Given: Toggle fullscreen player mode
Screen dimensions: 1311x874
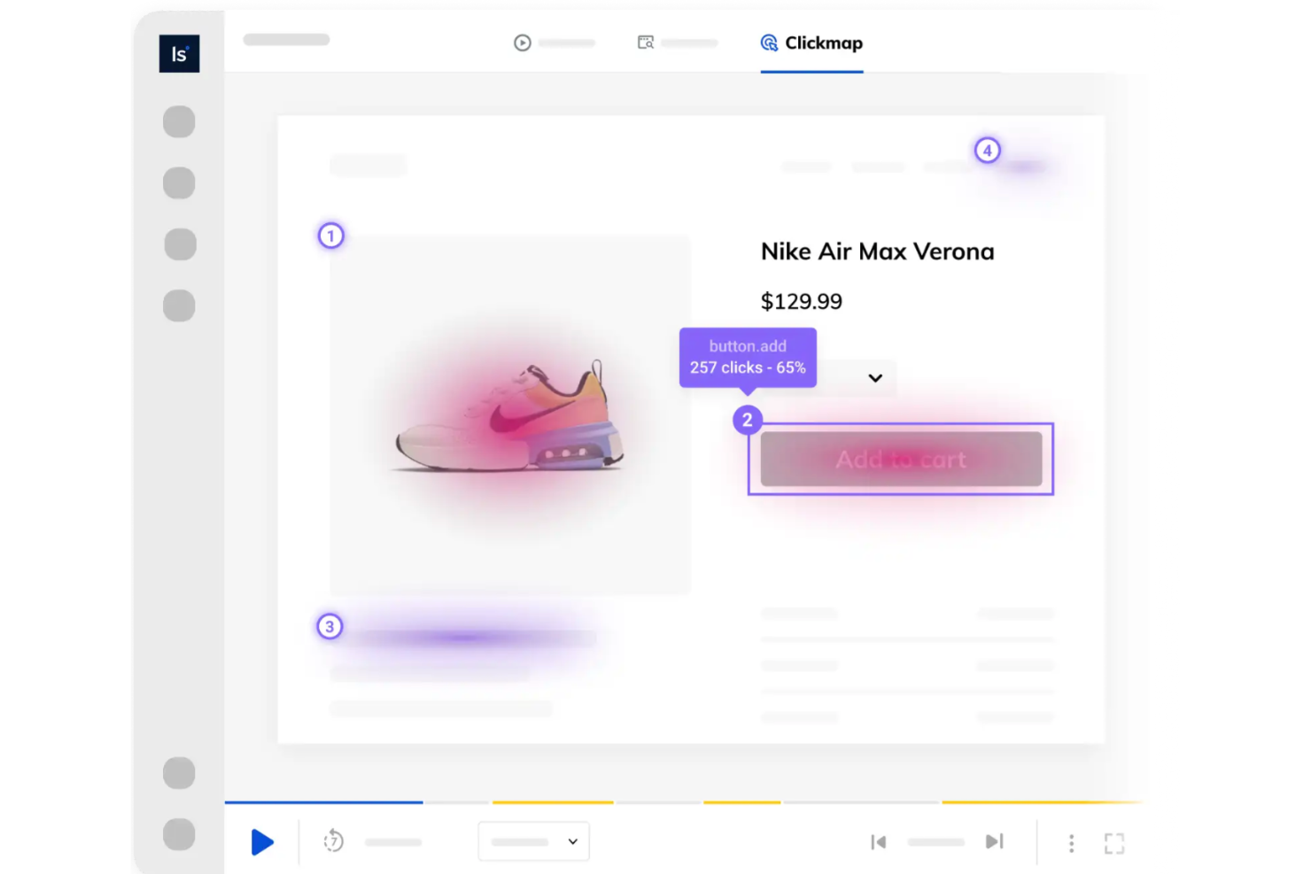Looking at the screenshot, I should (1114, 843).
